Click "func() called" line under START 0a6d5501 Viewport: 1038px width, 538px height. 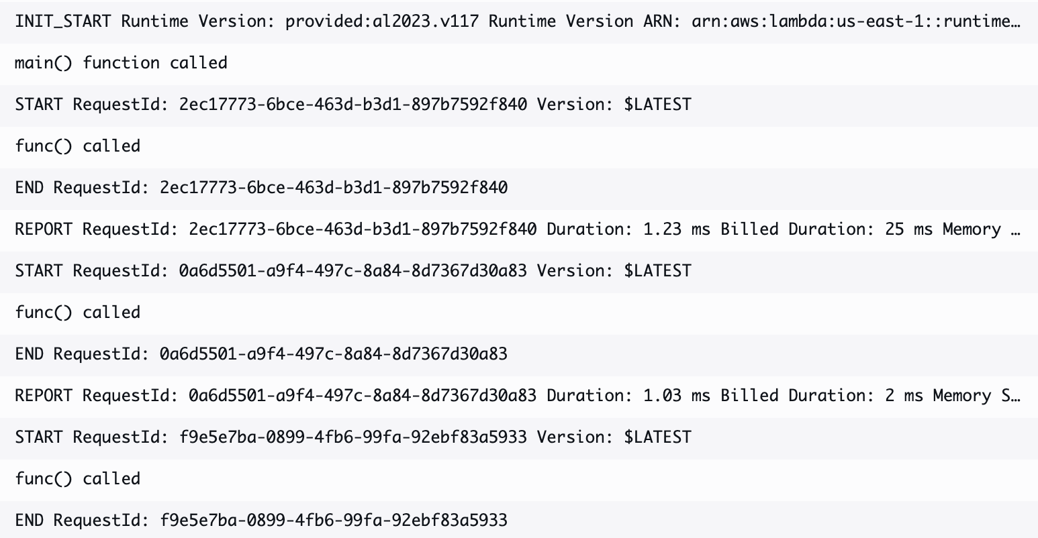point(78,312)
